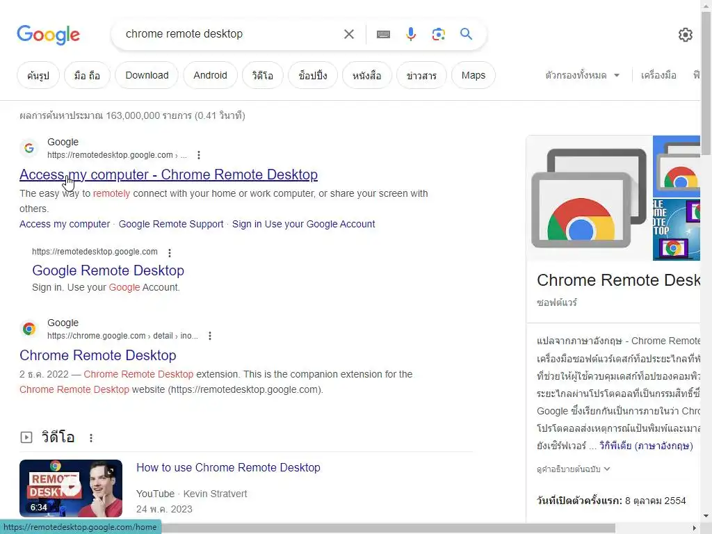Click the horizontal scrollbar right arrow
Image resolution: width=712 pixels, height=534 pixels.
[x=695, y=528]
